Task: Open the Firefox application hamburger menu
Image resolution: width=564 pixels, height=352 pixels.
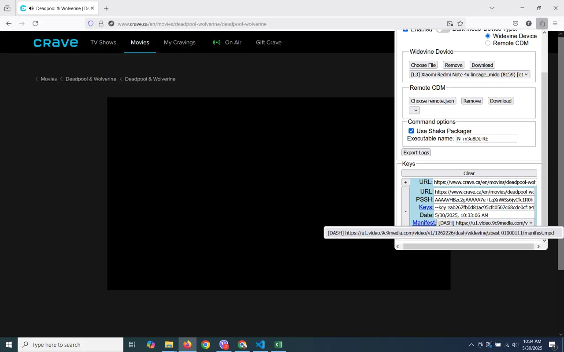Action: (555, 24)
